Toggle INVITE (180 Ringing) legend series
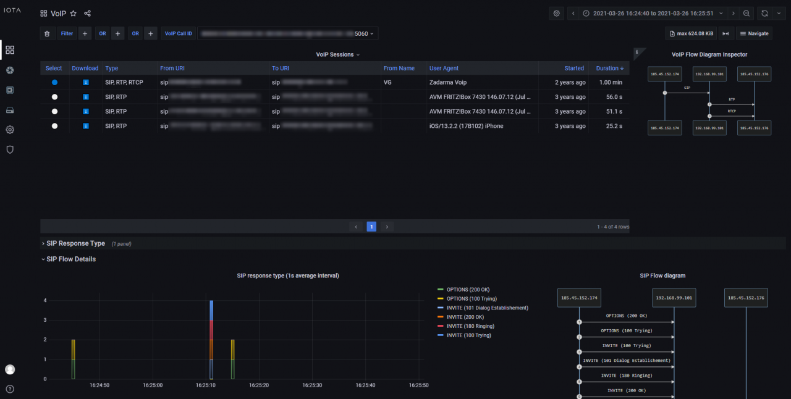This screenshot has height=399, width=791. [470, 326]
